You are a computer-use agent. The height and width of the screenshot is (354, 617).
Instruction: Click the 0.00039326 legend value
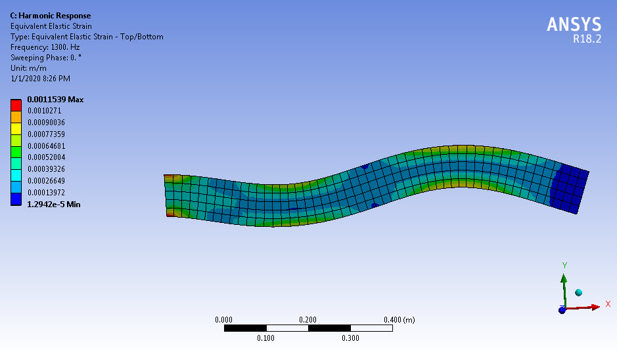(46, 169)
